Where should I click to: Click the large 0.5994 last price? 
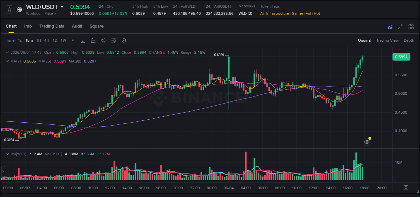pos(80,7)
